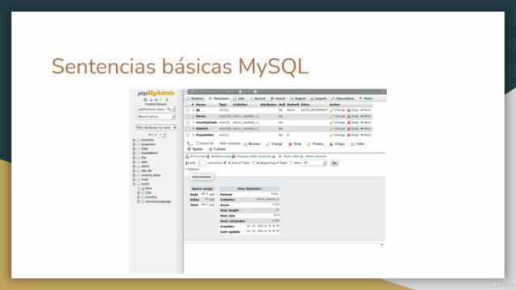
Task: Open the Insert tab
Action: point(278,98)
